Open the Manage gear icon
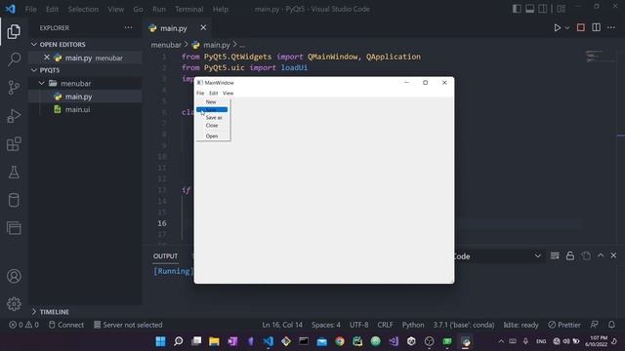Image resolution: width=625 pixels, height=351 pixels. [14, 304]
